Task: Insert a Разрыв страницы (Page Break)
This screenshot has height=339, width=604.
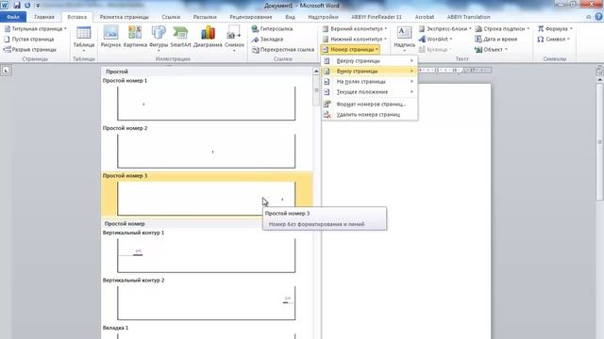Action: click(29, 50)
